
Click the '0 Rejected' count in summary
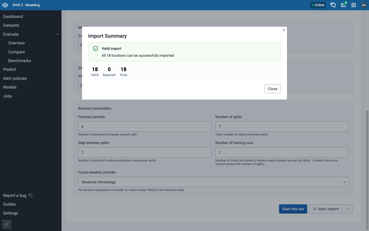pos(109,72)
